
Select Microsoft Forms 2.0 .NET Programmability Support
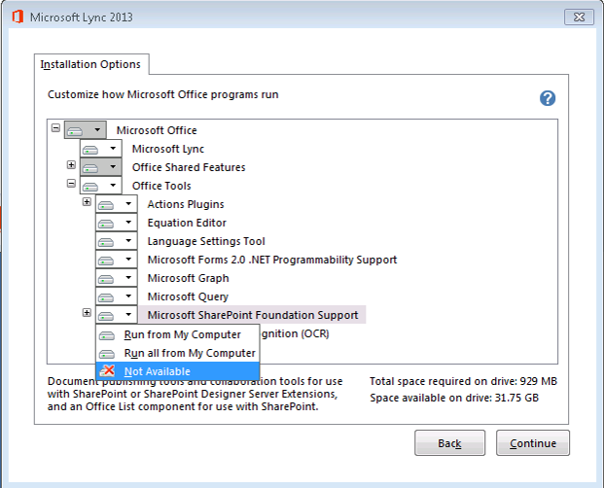coord(272,260)
